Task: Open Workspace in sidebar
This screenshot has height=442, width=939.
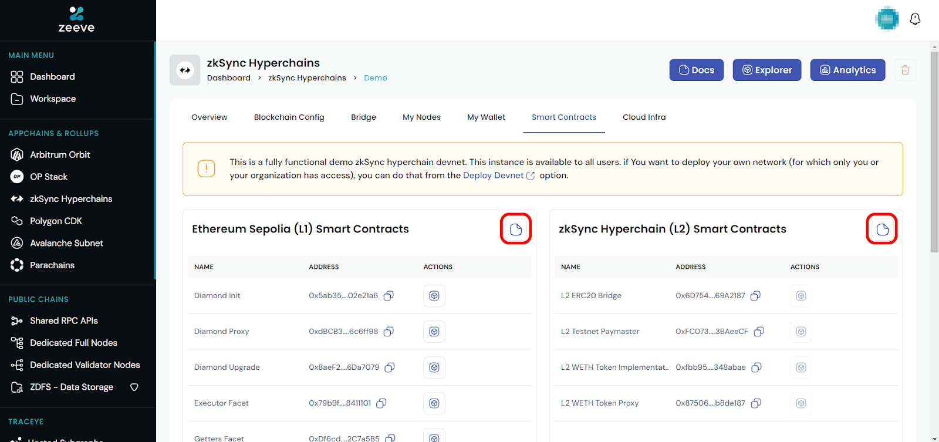Action: 53,99
